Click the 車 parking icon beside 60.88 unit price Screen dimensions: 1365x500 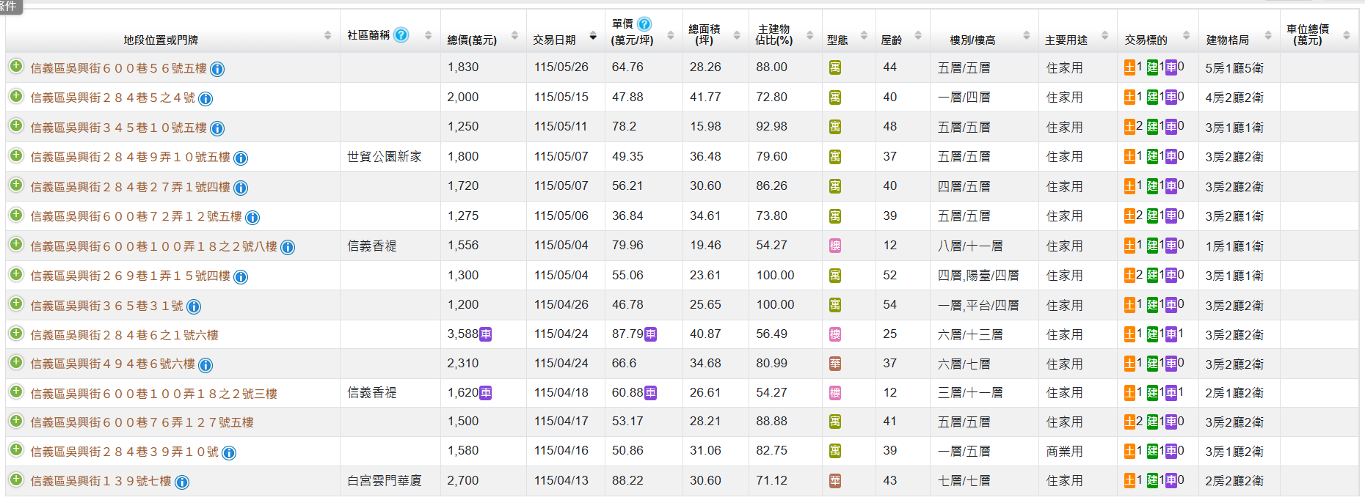(x=651, y=393)
